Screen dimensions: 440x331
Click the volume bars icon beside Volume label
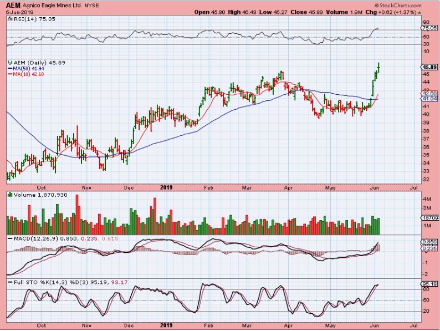[10, 195]
